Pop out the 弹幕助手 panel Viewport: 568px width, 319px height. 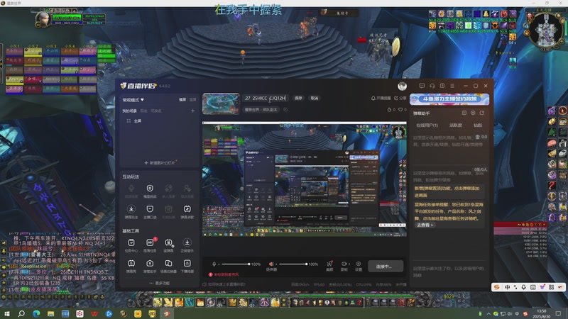[482, 113]
